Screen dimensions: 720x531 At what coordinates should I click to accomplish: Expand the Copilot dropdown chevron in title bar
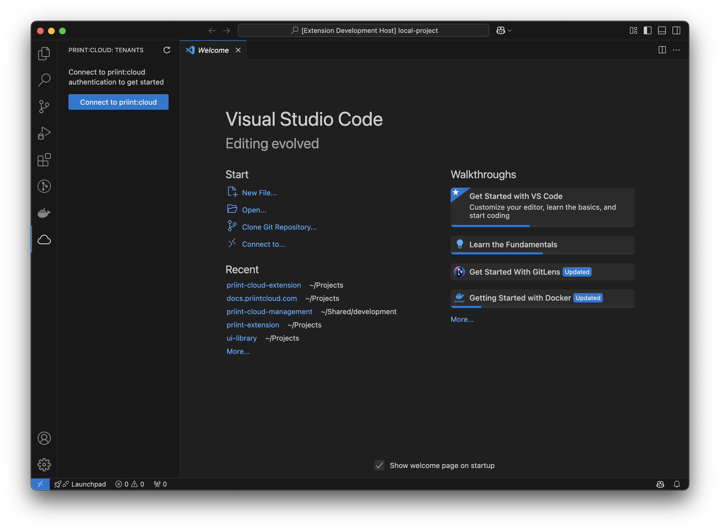coord(510,31)
